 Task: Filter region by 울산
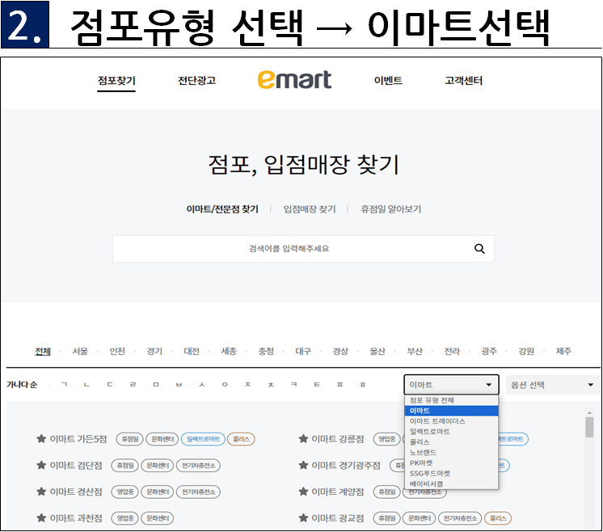click(x=377, y=351)
